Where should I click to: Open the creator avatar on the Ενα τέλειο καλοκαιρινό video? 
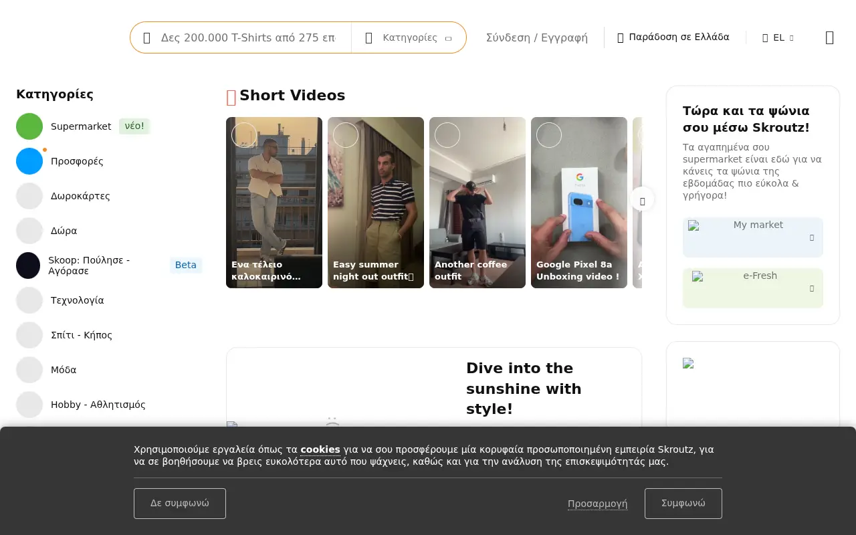click(x=244, y=135)
